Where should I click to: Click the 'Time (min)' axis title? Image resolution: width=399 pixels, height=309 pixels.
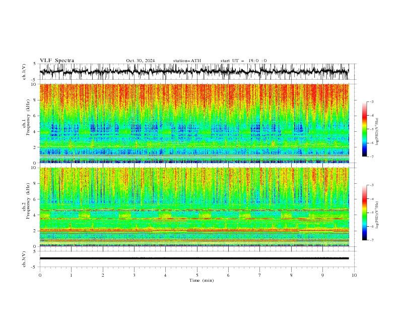tap(202, 280)
